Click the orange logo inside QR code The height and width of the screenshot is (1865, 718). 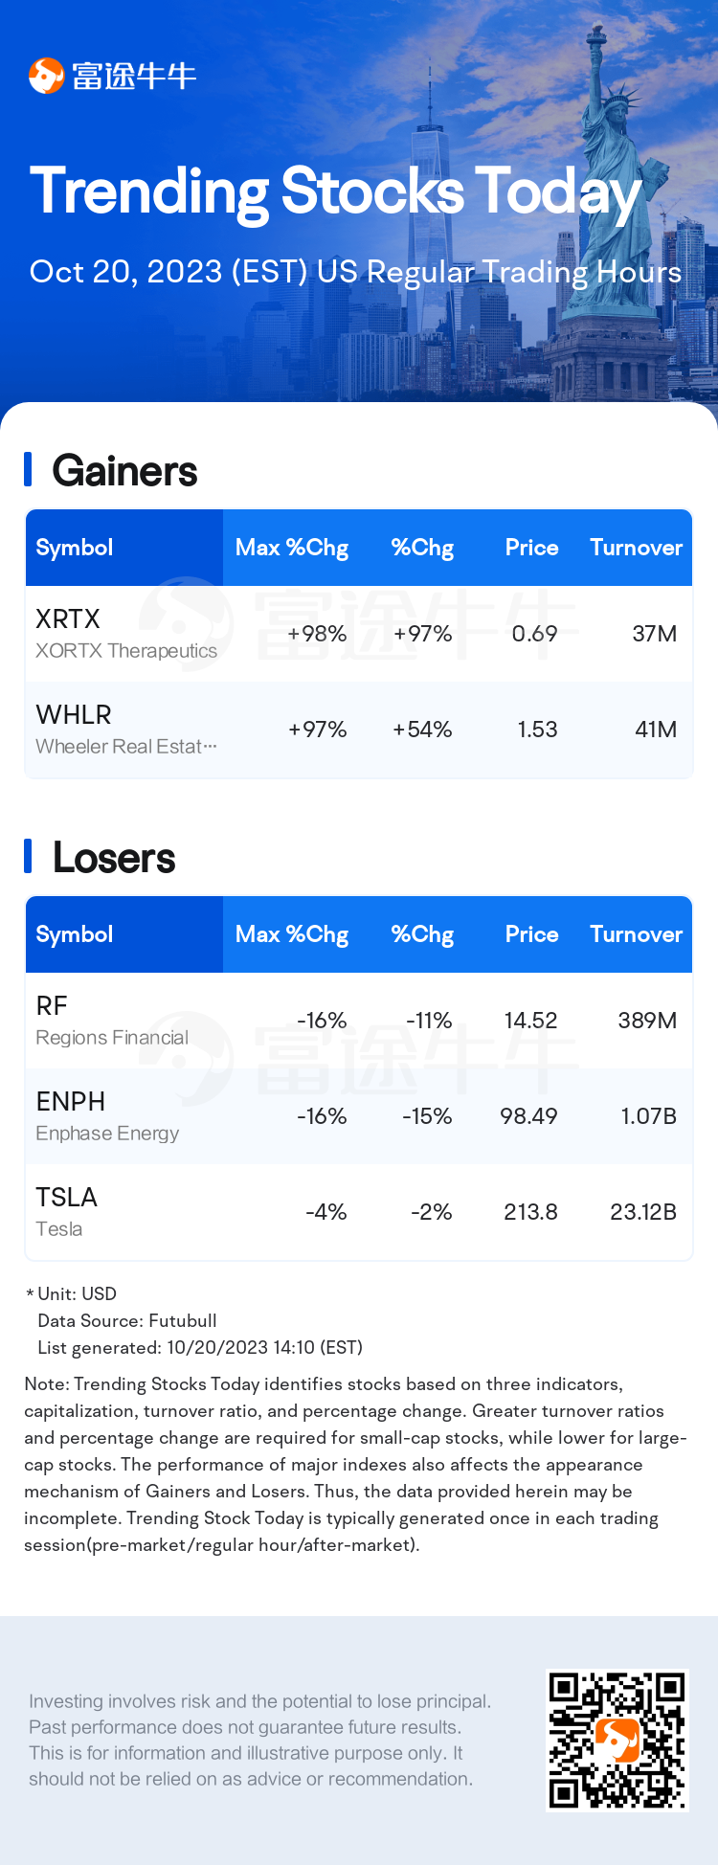tap(617, 1741)
